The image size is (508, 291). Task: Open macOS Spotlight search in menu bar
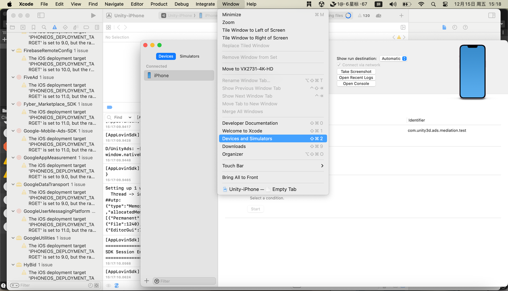point(433,4)
